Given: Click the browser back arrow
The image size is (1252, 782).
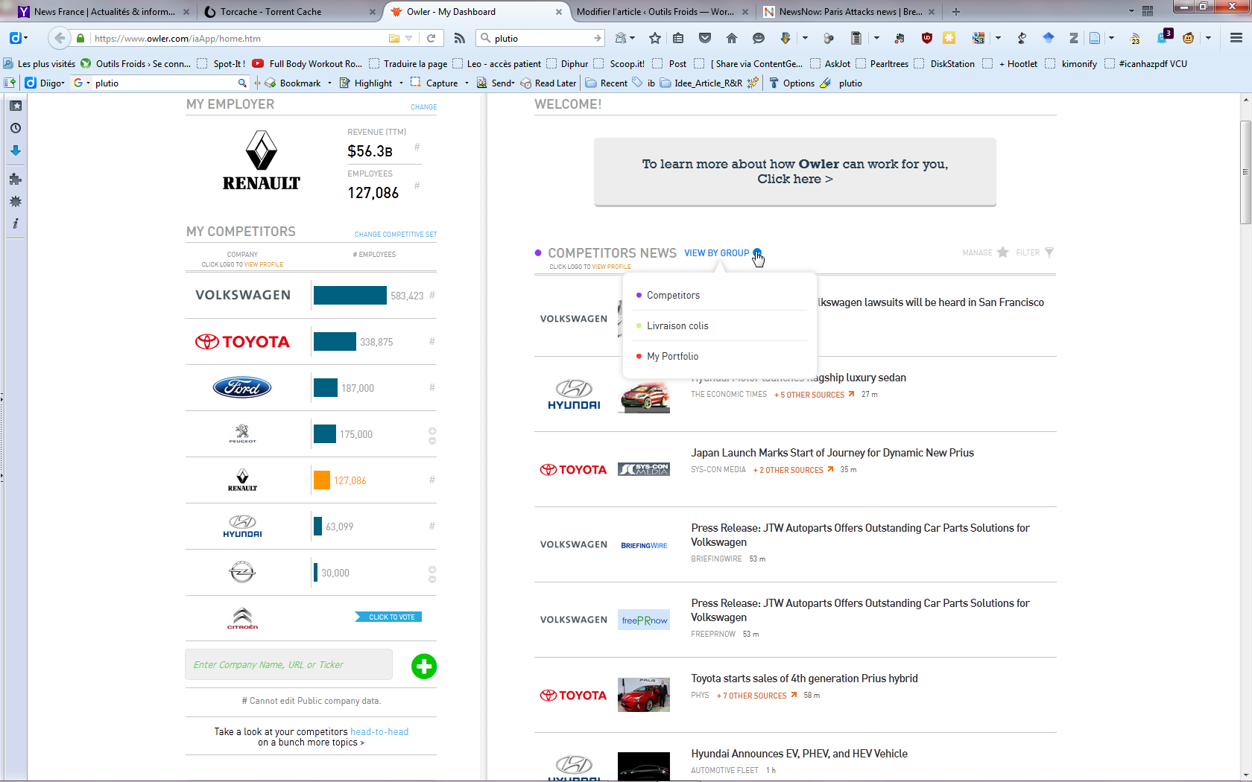Looking at the screenshot, I should coord(60,38).
